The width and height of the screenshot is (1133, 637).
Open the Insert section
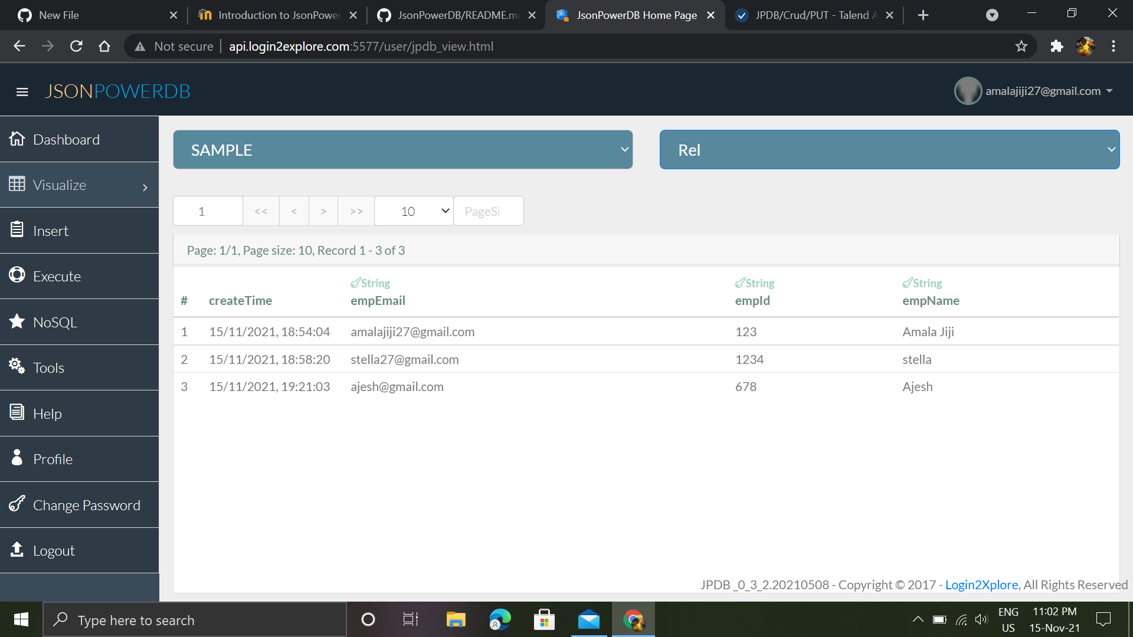[x=50, y=231]
